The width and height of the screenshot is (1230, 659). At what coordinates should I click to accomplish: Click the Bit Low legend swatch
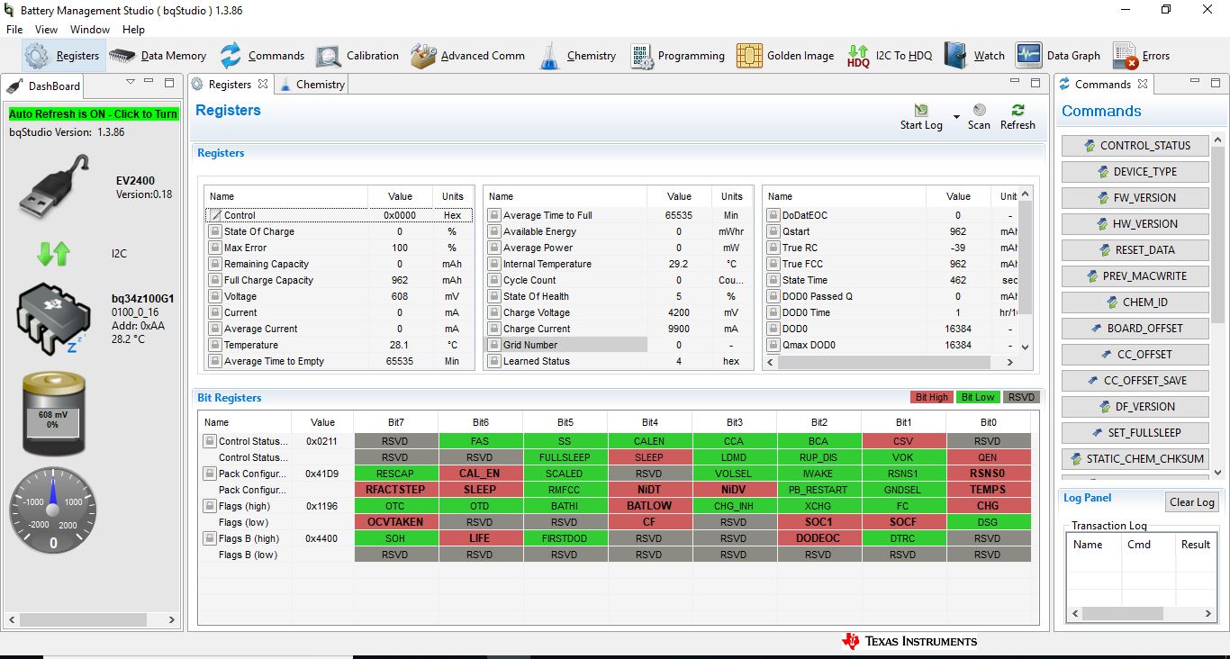tap(978, 397)
